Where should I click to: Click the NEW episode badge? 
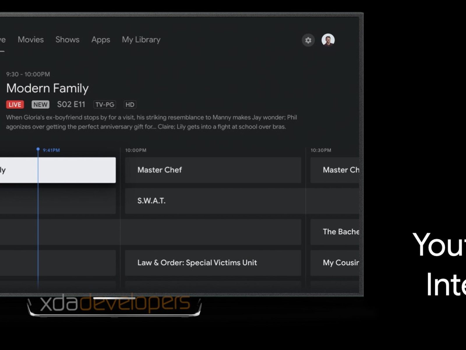(40, 105)
